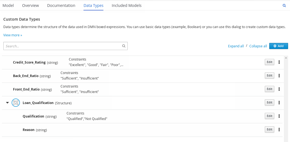Open kebab menu for Loan_Qualification row
The width and height of the screenshot is (290, 142).
point(279,103)
